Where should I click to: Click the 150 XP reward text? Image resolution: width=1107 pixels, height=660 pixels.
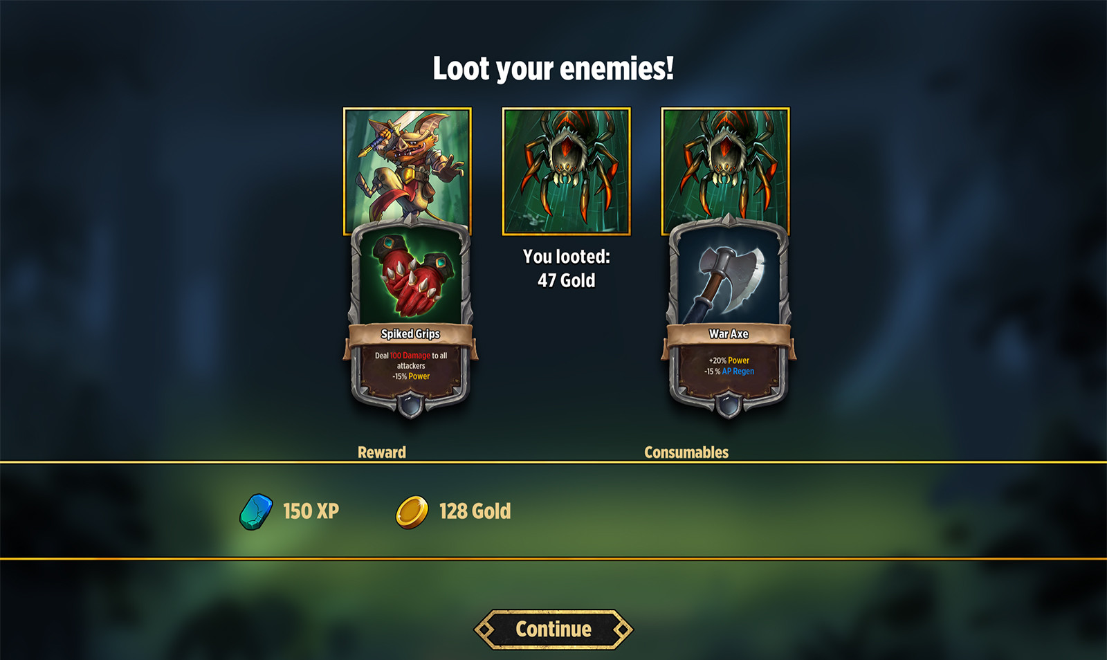(311, 511)
